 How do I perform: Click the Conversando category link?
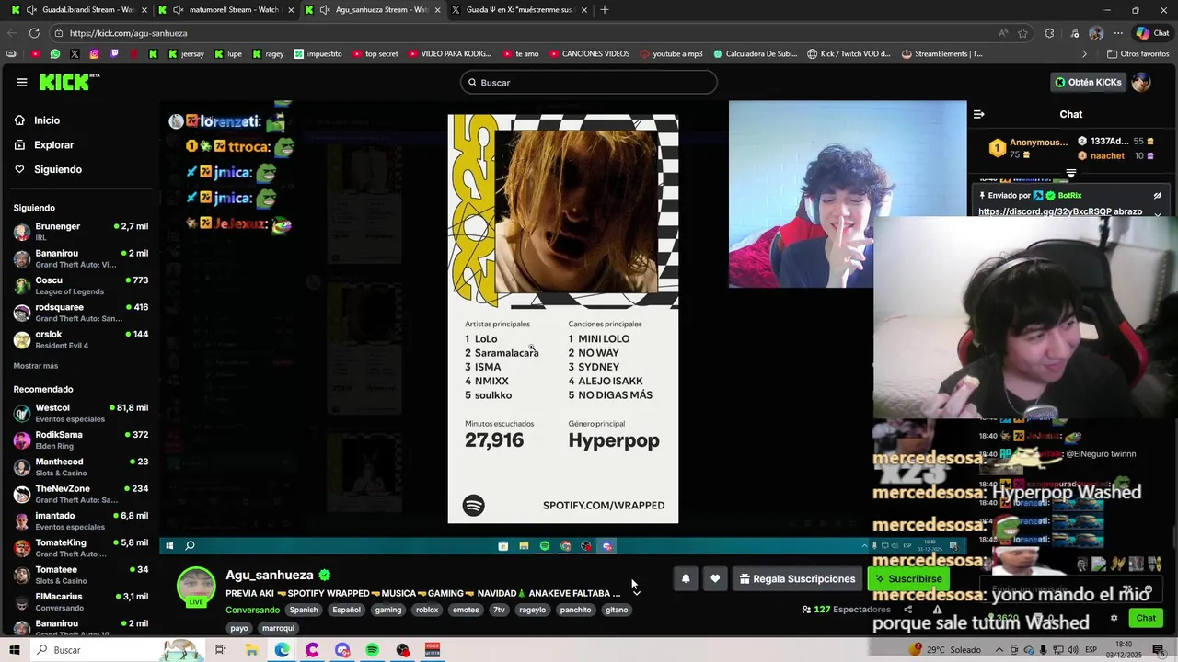252,610
